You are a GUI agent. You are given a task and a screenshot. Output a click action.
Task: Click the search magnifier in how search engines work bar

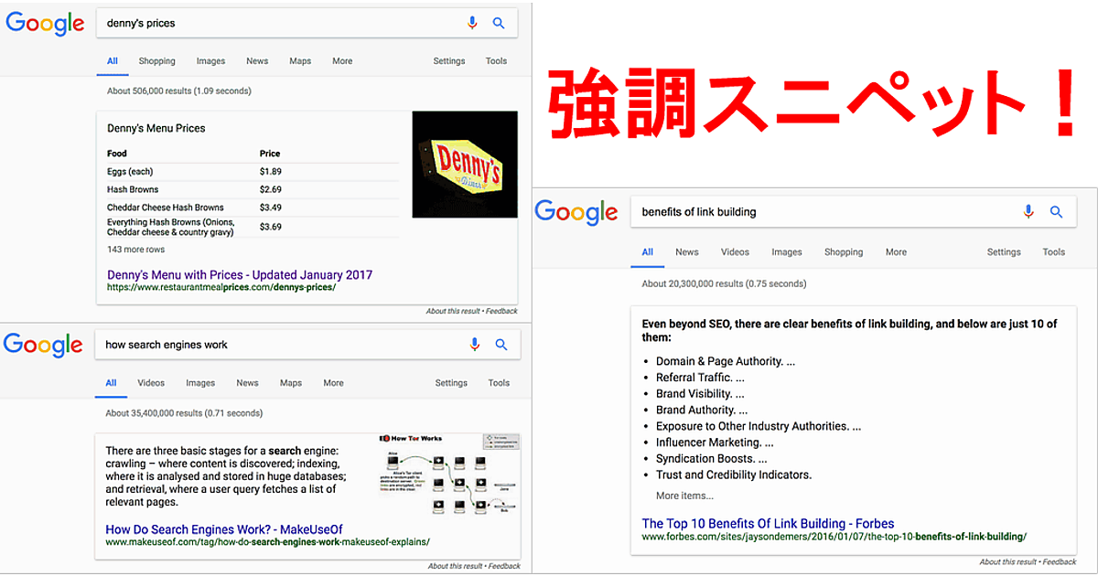[501, 345]
